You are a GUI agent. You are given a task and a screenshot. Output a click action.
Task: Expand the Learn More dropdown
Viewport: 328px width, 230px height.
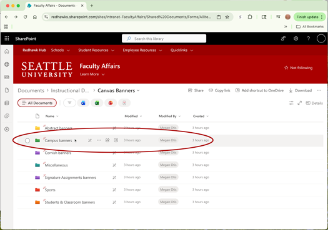(92, 74)
